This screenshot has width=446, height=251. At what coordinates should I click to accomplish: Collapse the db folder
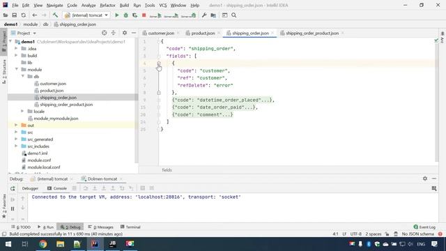coord(23,76)
